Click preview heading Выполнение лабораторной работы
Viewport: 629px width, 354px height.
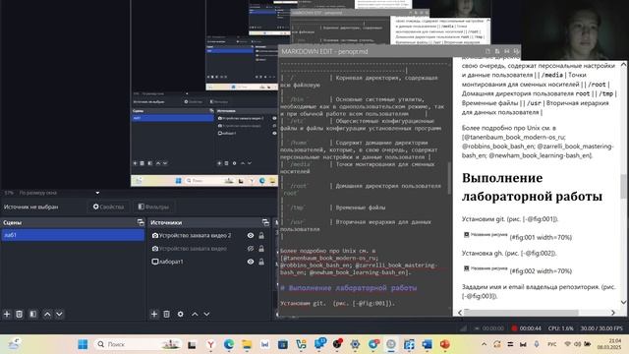click(532, 187)
